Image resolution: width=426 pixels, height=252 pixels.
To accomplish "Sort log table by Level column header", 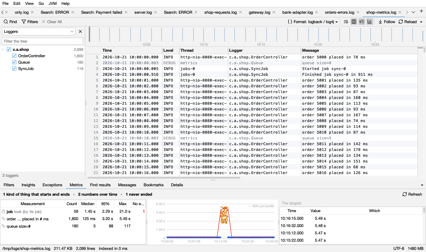I will pyautogui.click(x=171, y=50).
